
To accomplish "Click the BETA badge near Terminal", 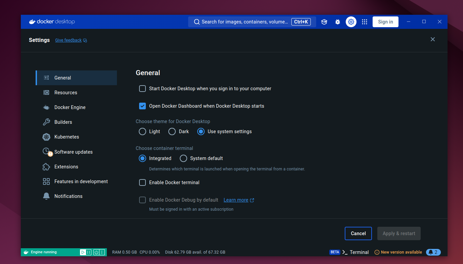I will pos(335,252).
